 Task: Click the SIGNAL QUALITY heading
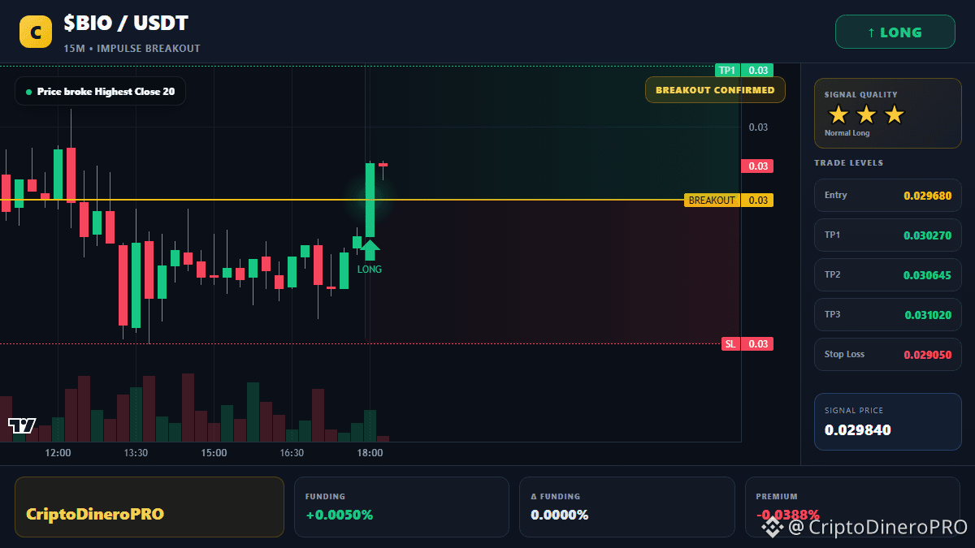pos(861,95)
